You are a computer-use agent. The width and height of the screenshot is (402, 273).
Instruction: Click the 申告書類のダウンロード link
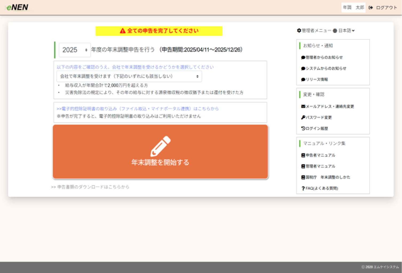(90, 187)
